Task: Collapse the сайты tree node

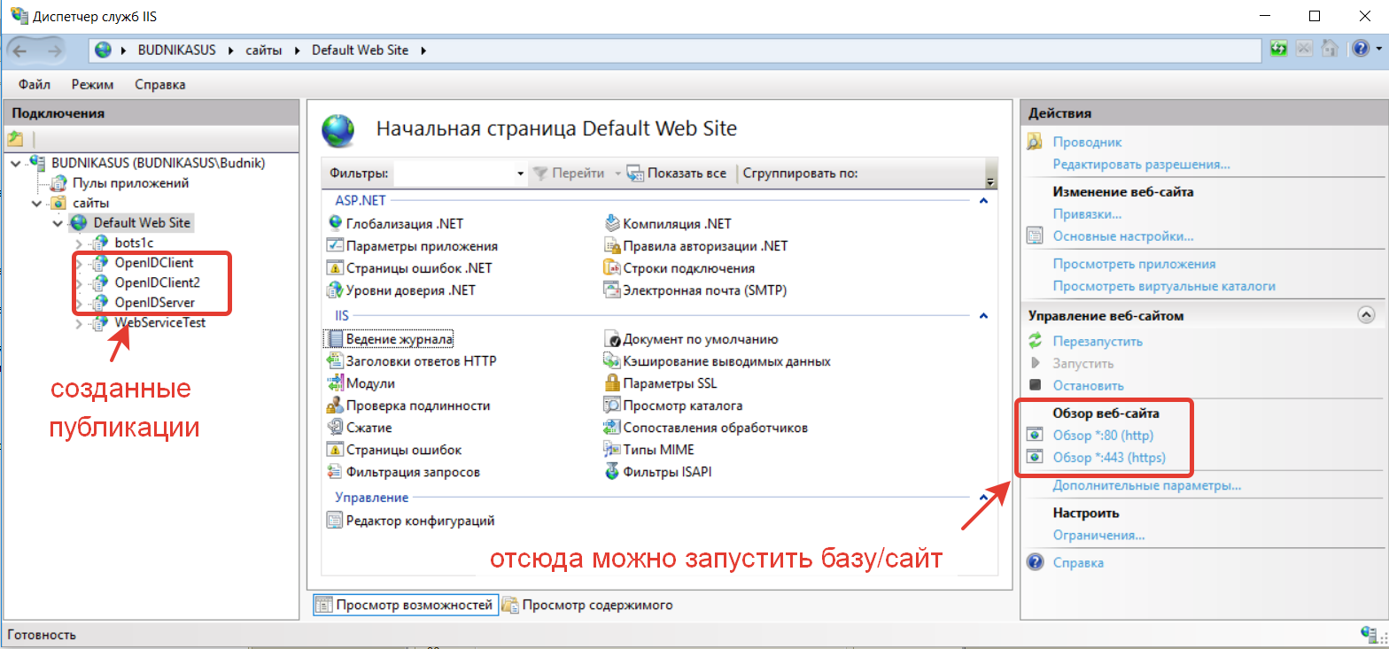Action: 35,203
